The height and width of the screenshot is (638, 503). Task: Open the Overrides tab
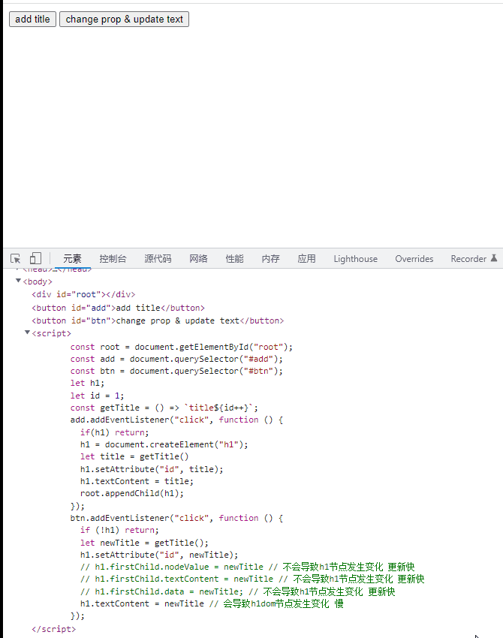pyautogui.click(x=414, y=259)
